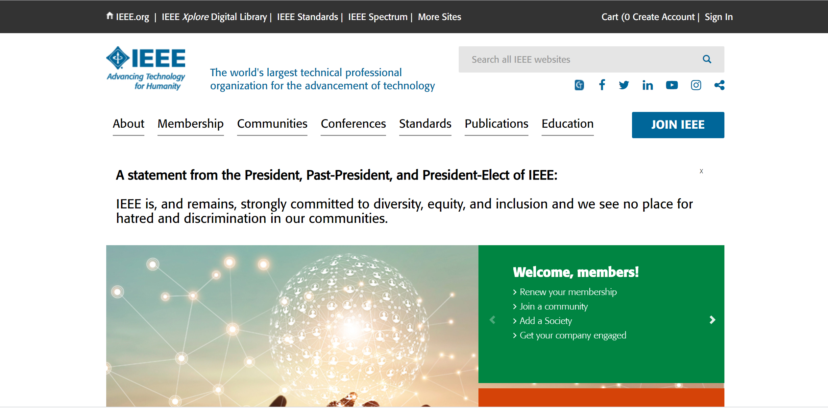Screen dimensions: 828x408
Task: Click the YouTube icon
Action: (671, 85)
